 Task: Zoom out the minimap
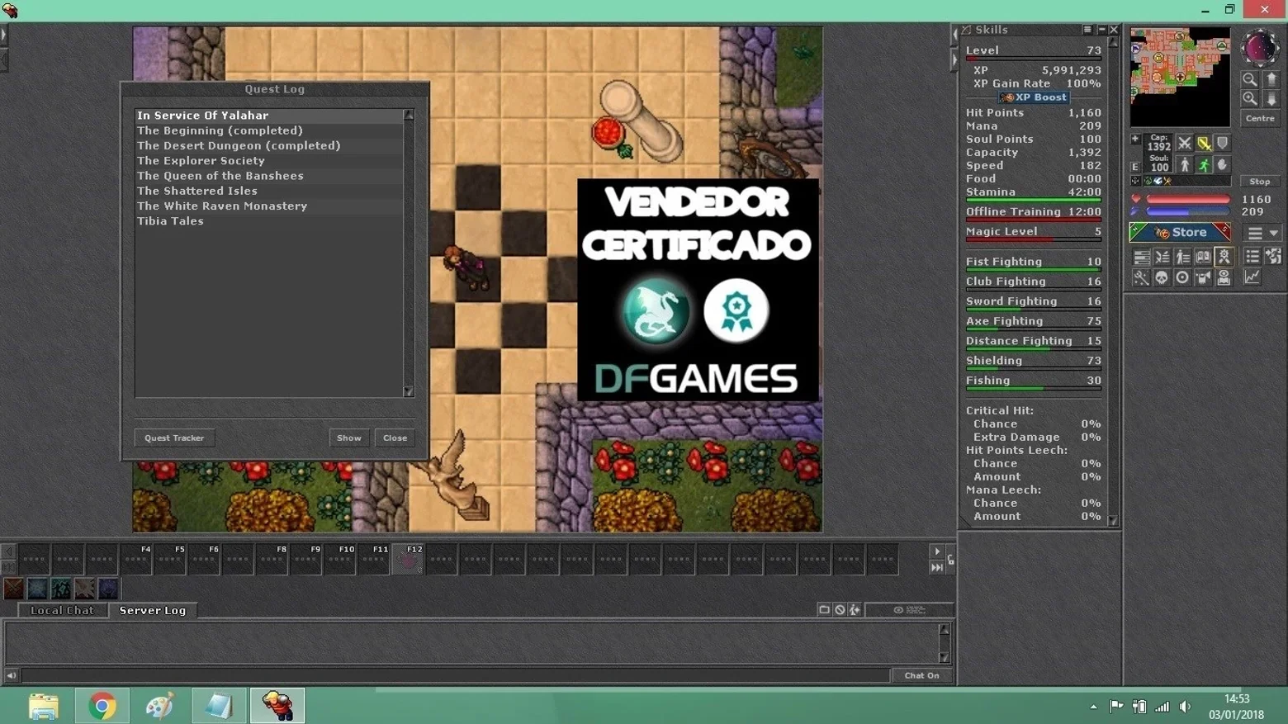pos(1250,80)
